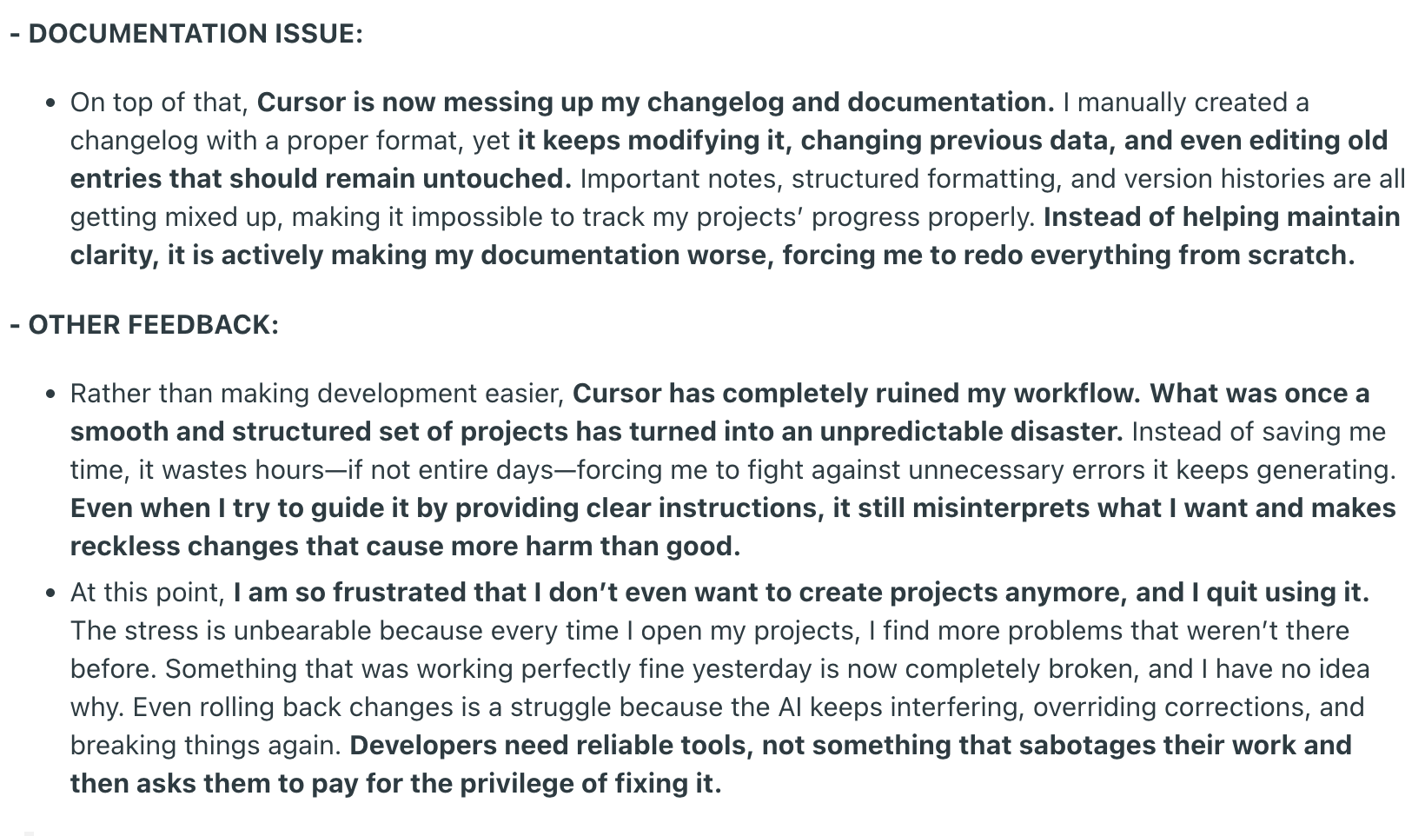
Task: Click the sentence starting 'The stress is unbearable'
Action: pyautogui.click(x=710, y=650)
